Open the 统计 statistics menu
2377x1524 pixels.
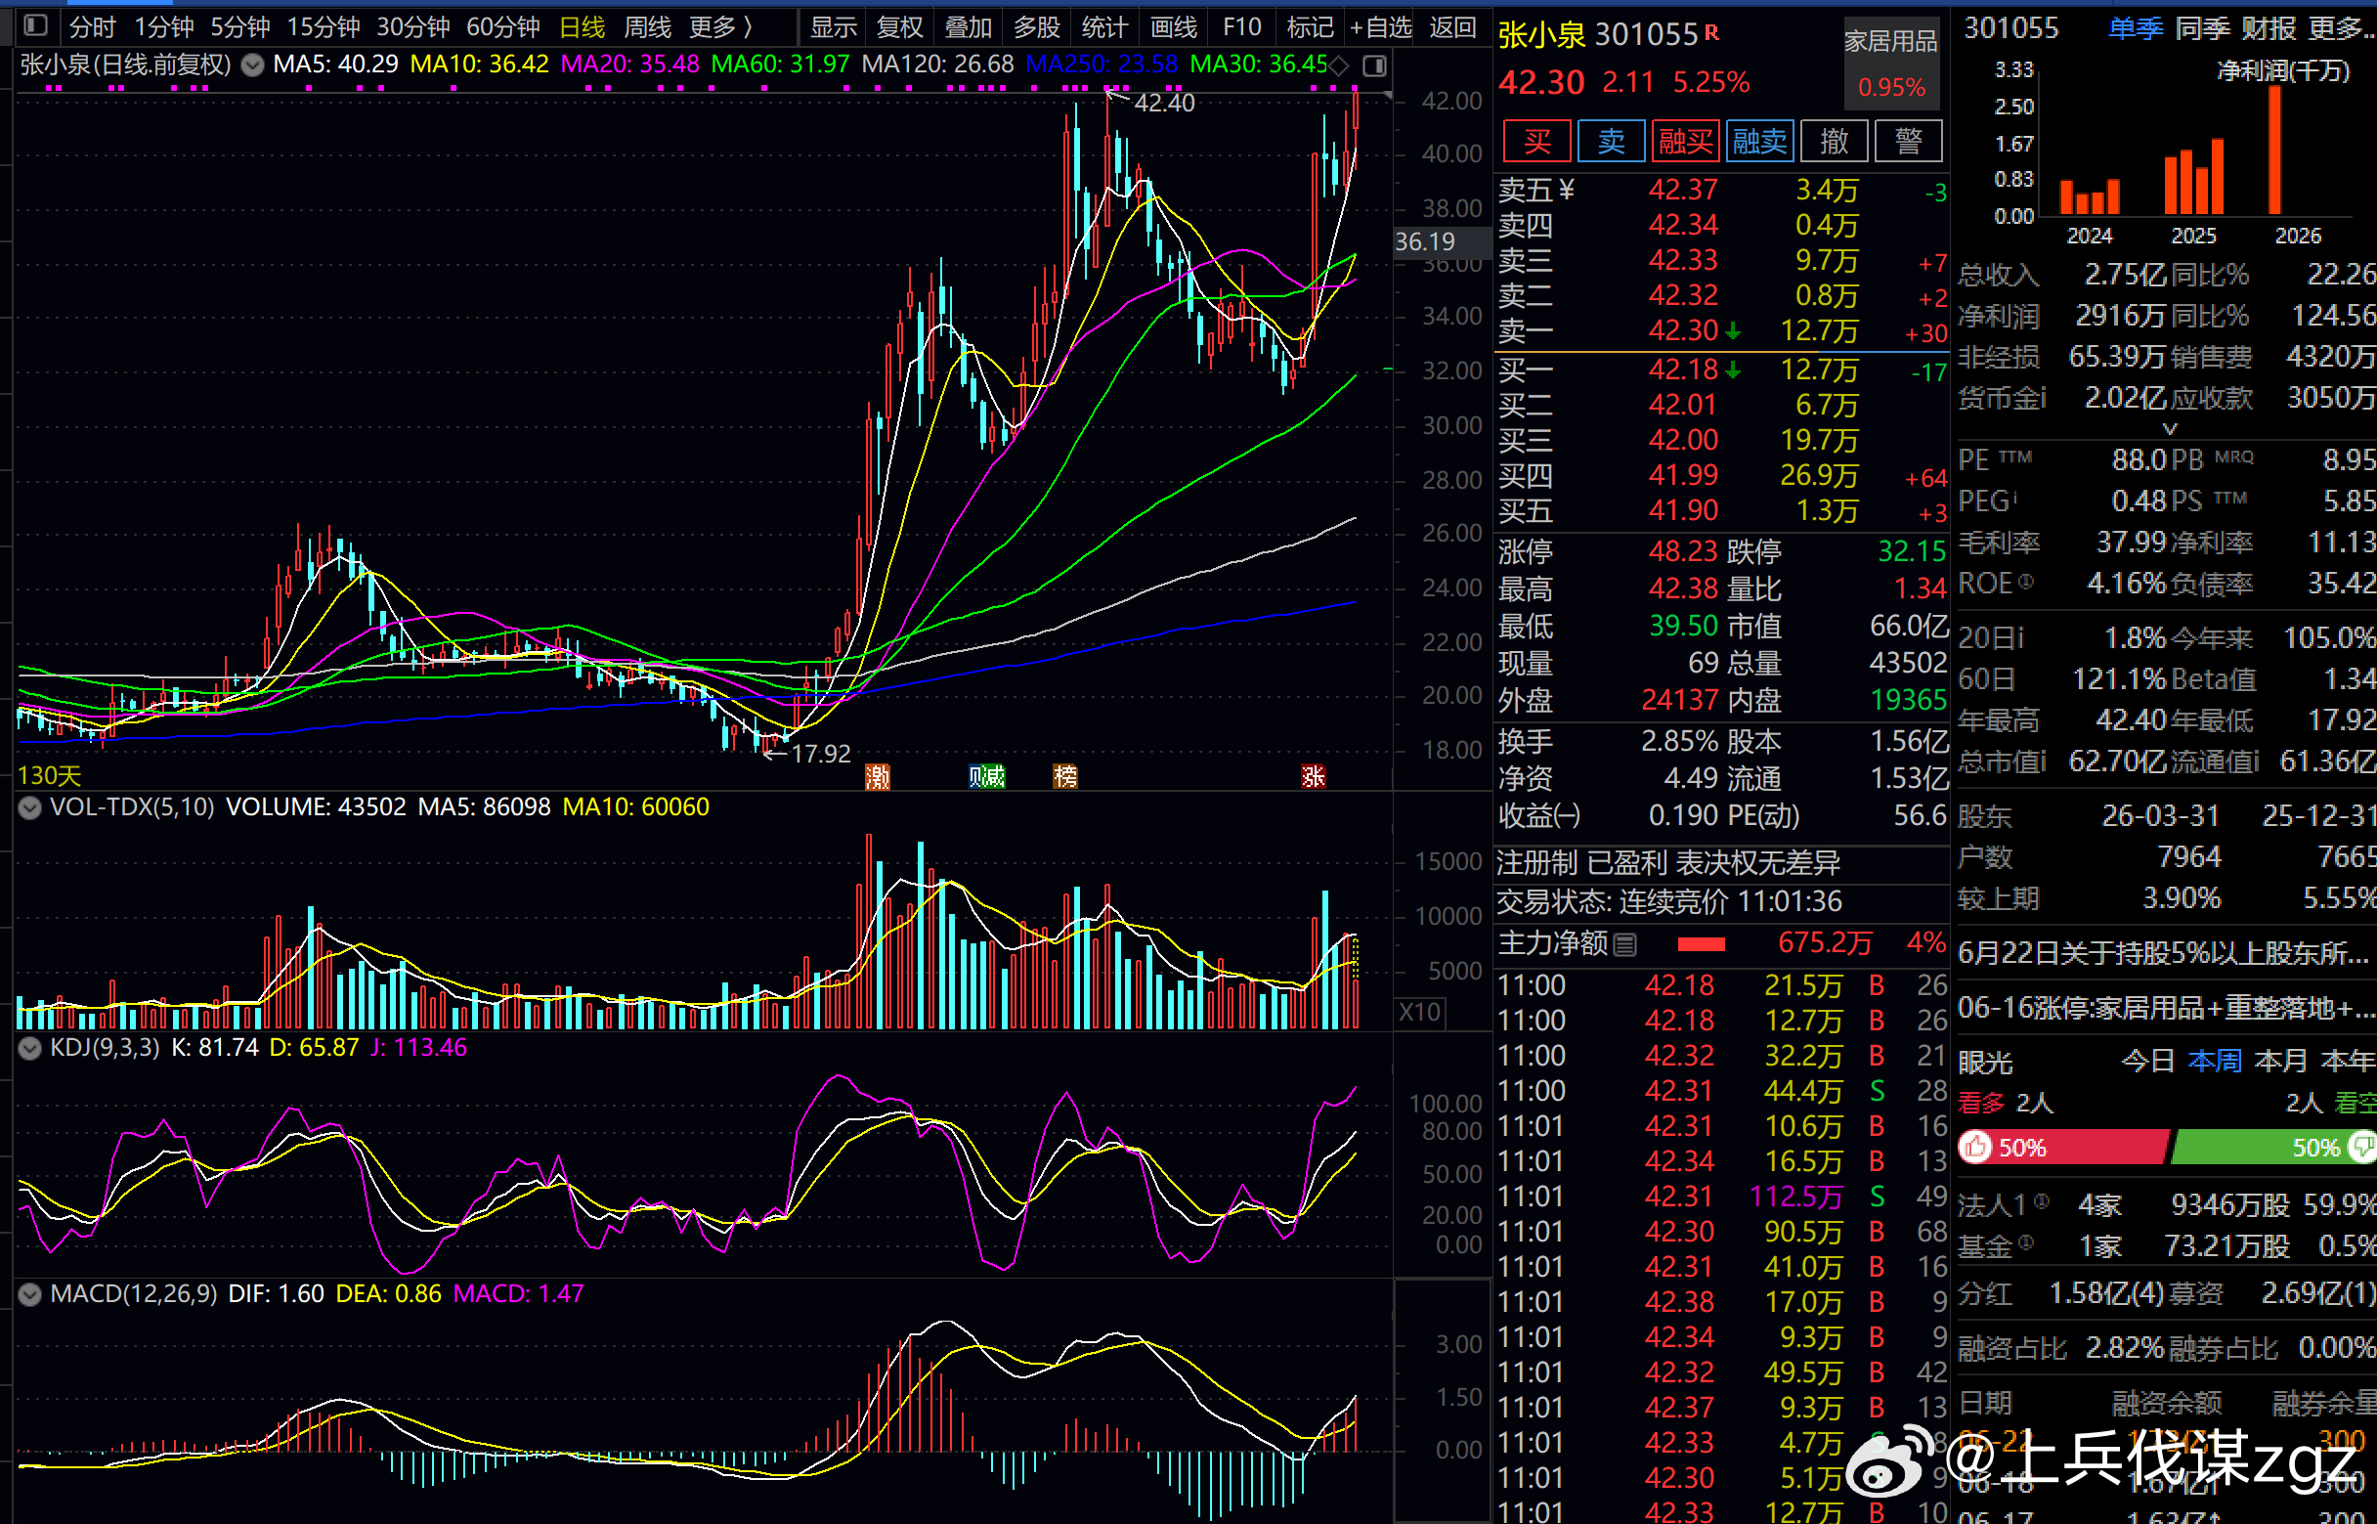point(1104,26)
